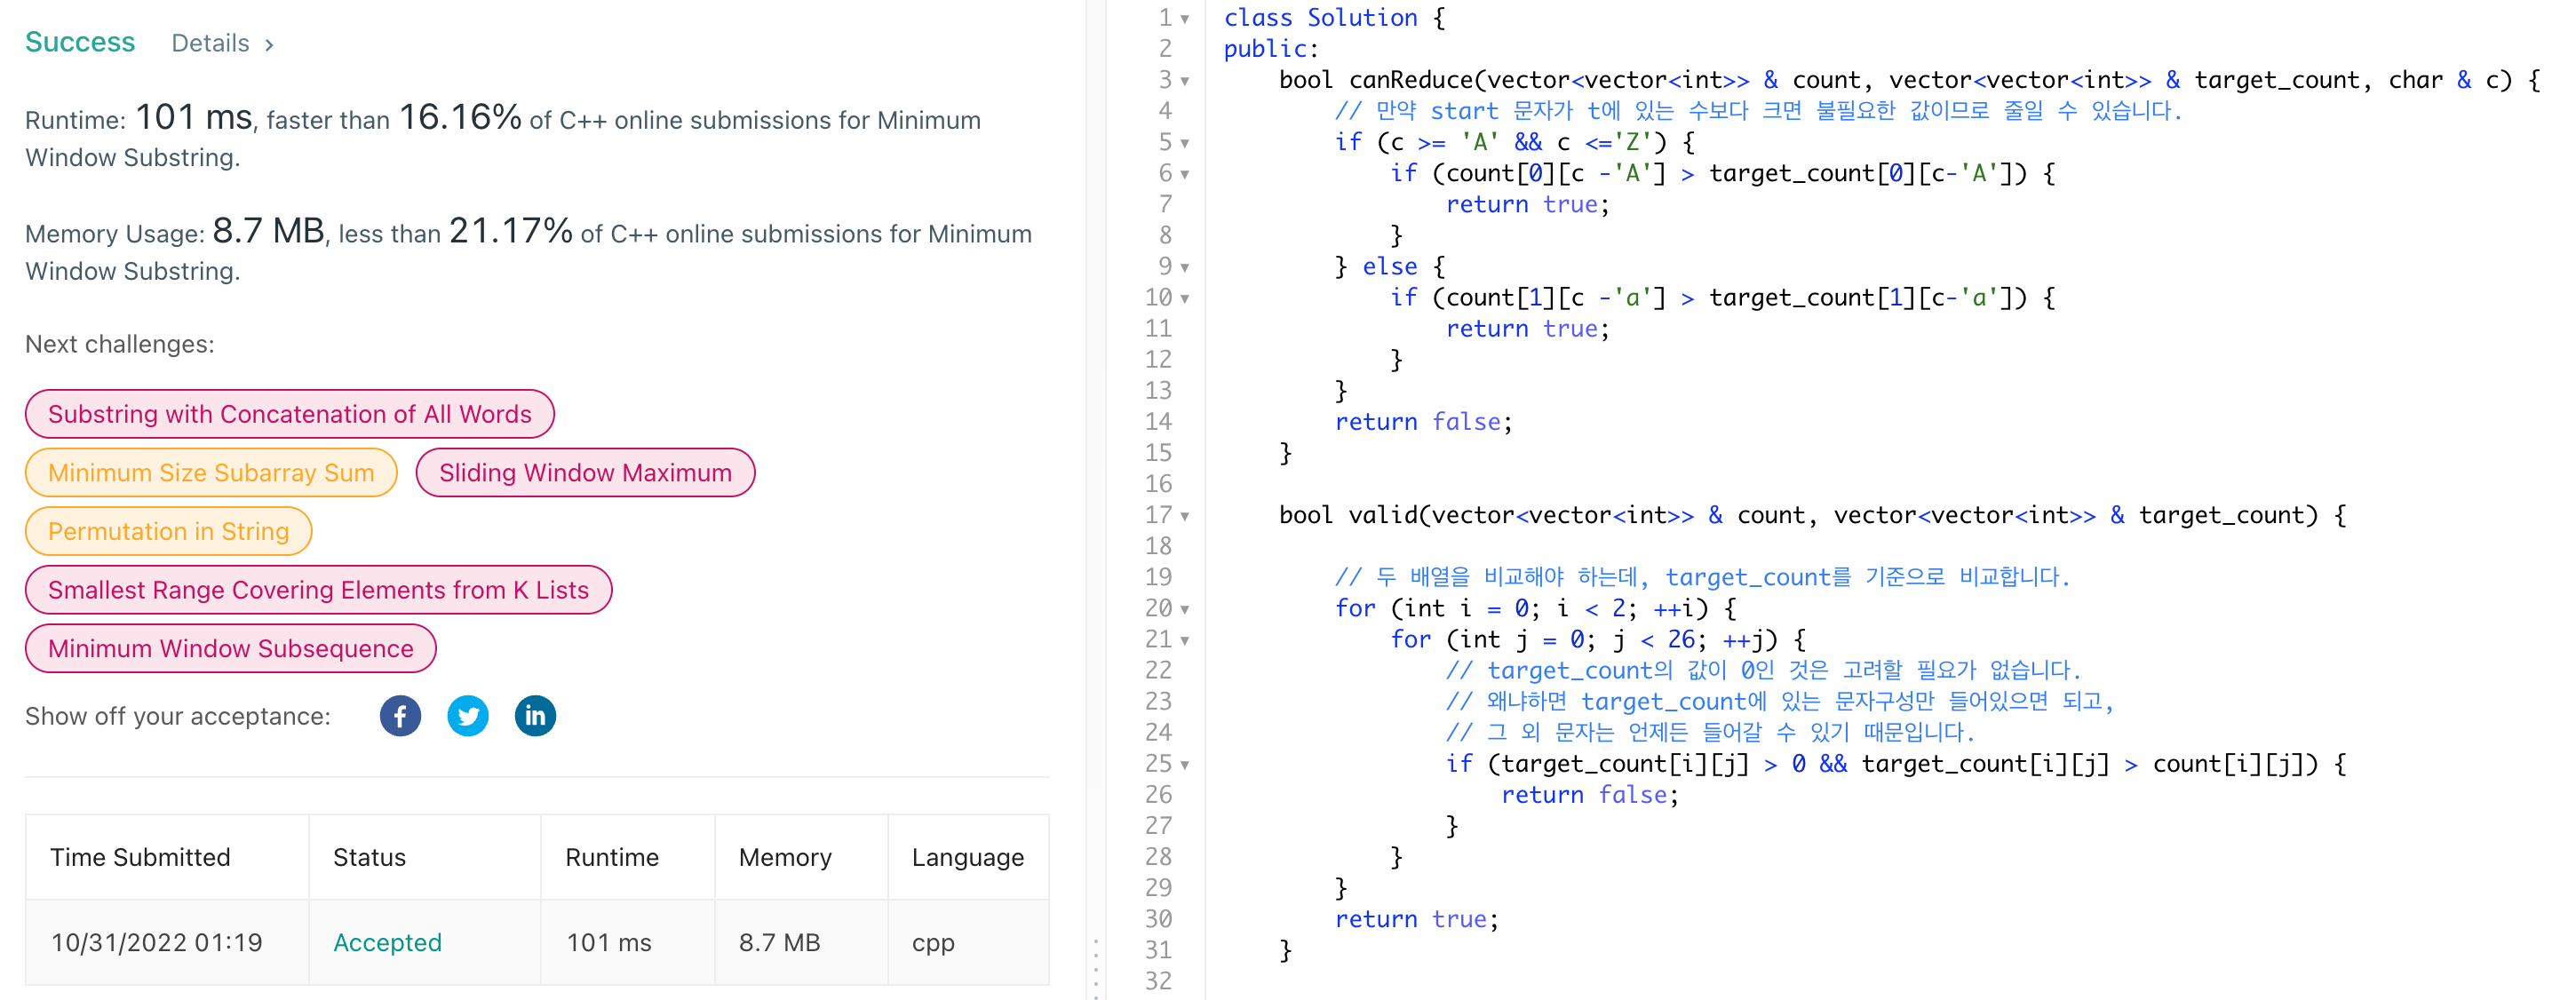Viewport: 2576px width, 1000px height.
Task: Collapse the inner for loop fold at line 21
Action: click(x=1185, y=640)
